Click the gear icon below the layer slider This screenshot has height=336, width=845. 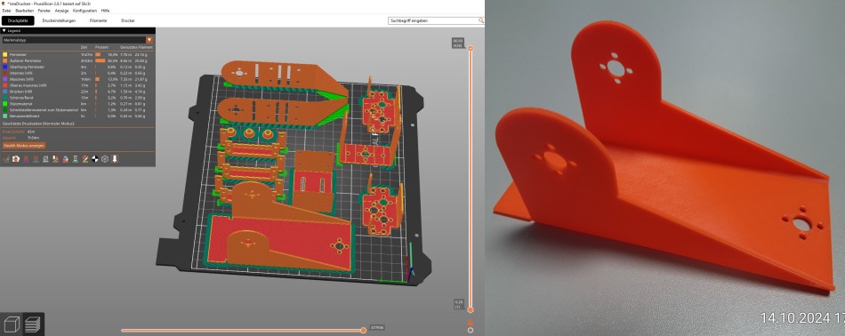[x=471, y=330]
